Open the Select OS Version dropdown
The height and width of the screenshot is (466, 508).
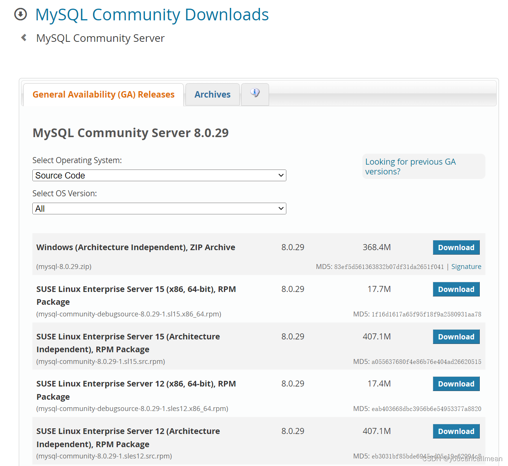pyautogui.click(x=159, y=209)
